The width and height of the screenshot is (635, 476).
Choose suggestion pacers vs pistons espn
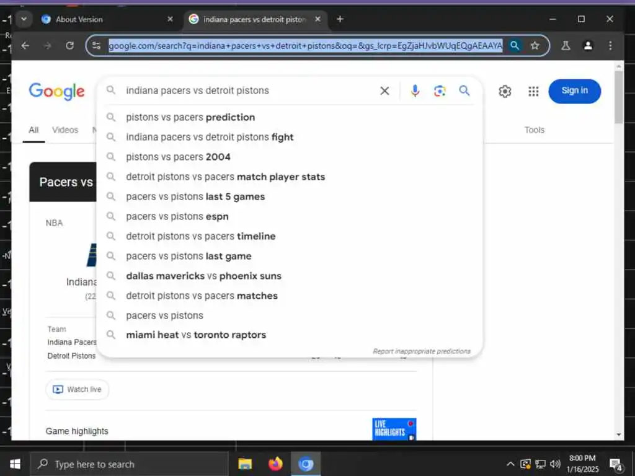coord(290,216)
